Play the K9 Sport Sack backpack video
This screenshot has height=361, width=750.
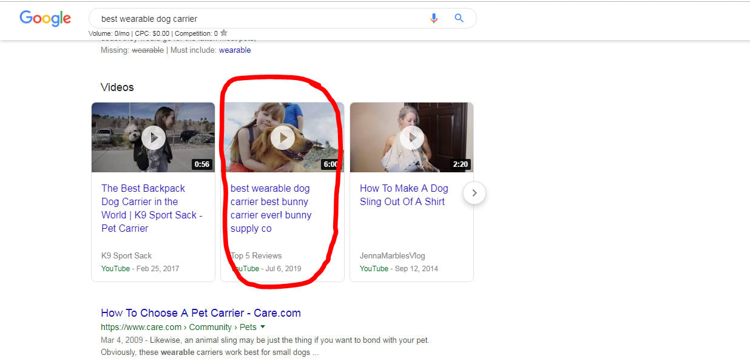point(153,137)
